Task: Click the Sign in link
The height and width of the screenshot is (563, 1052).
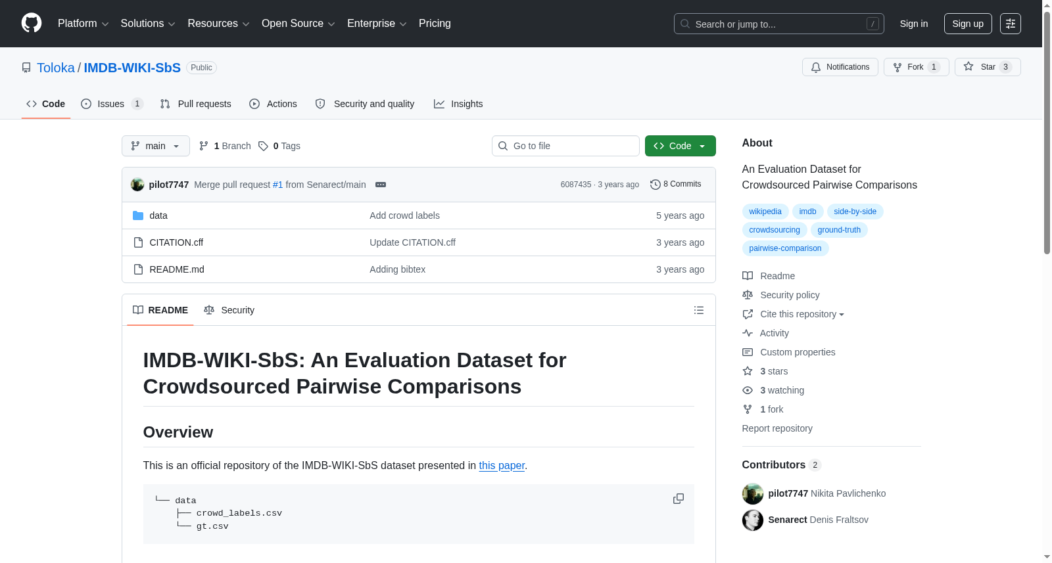Action: point(914,24)
